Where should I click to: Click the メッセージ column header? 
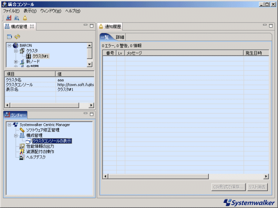[184, 53]
